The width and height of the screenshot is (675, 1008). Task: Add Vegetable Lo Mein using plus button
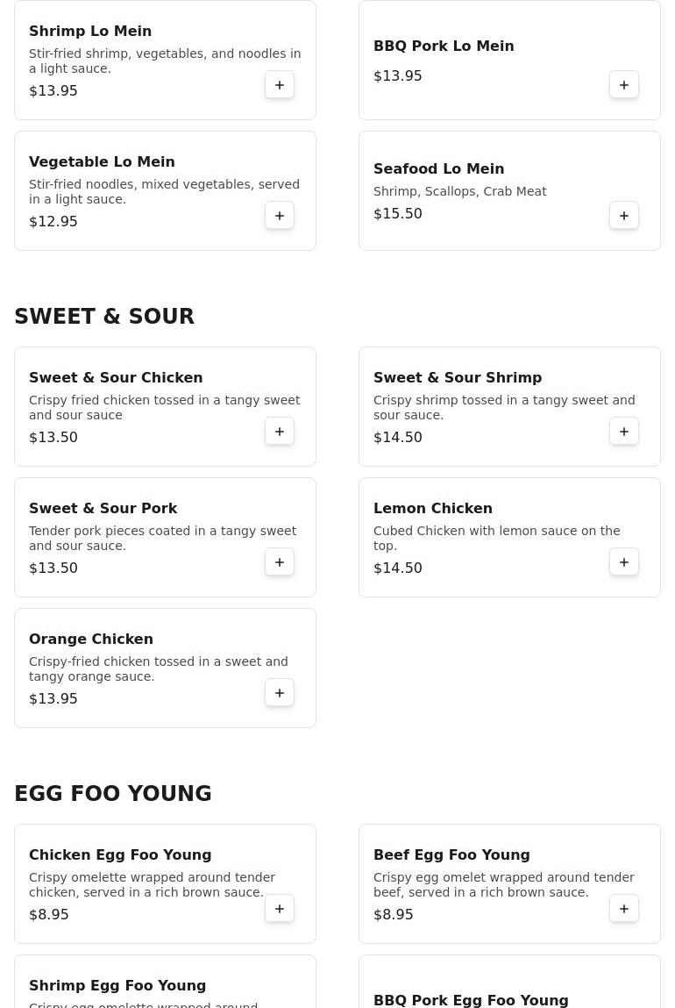(280, 215)
